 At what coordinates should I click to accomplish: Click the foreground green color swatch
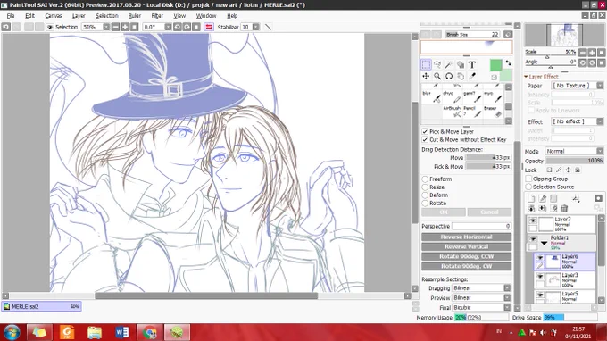click(x=496, y=65)
